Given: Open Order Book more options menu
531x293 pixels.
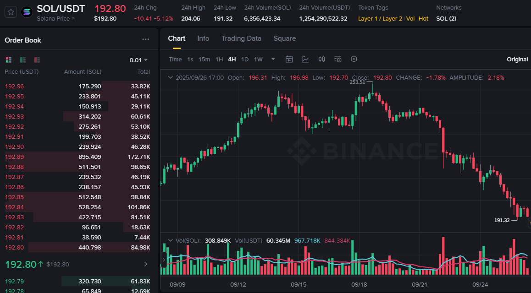Looking at the screenshot, I should pyautogui.click(x=146, y=39).
